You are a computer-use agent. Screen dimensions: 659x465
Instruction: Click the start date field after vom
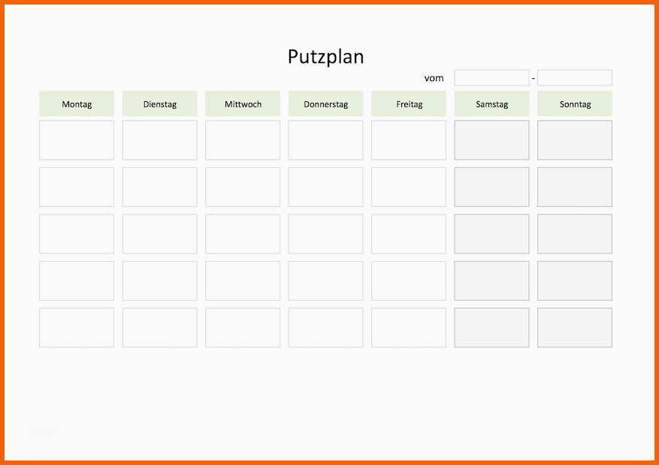491,77
